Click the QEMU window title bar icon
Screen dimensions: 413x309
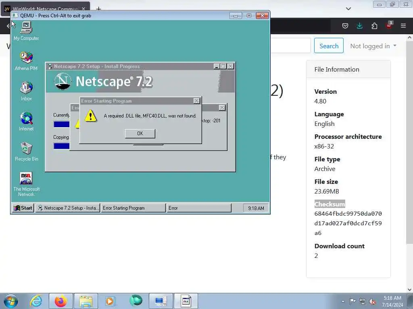point(15,16)
